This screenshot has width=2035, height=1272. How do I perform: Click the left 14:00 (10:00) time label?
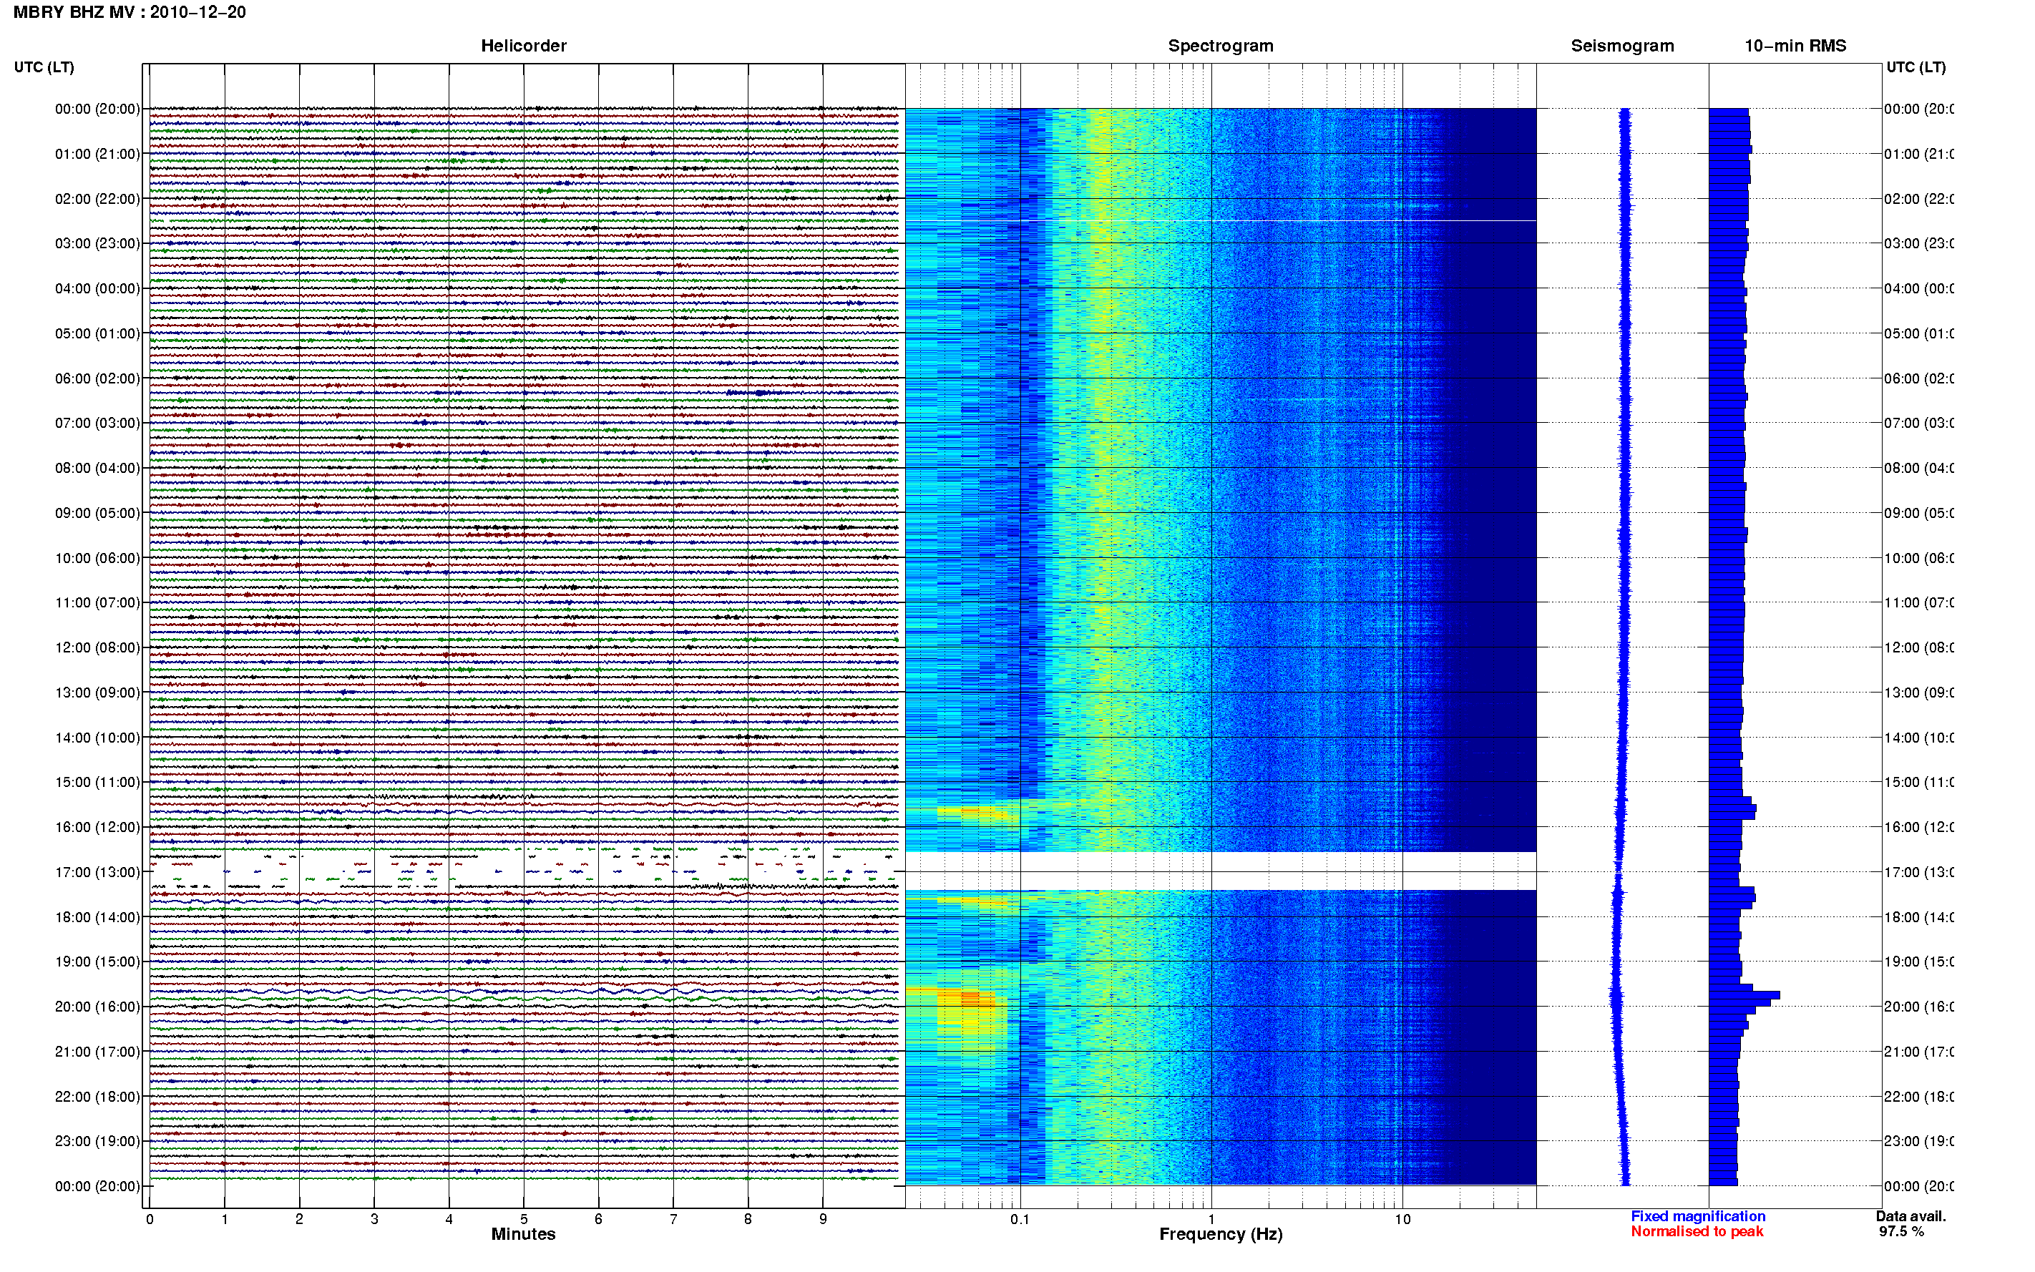pyautogui.click(x=97, y=738)
